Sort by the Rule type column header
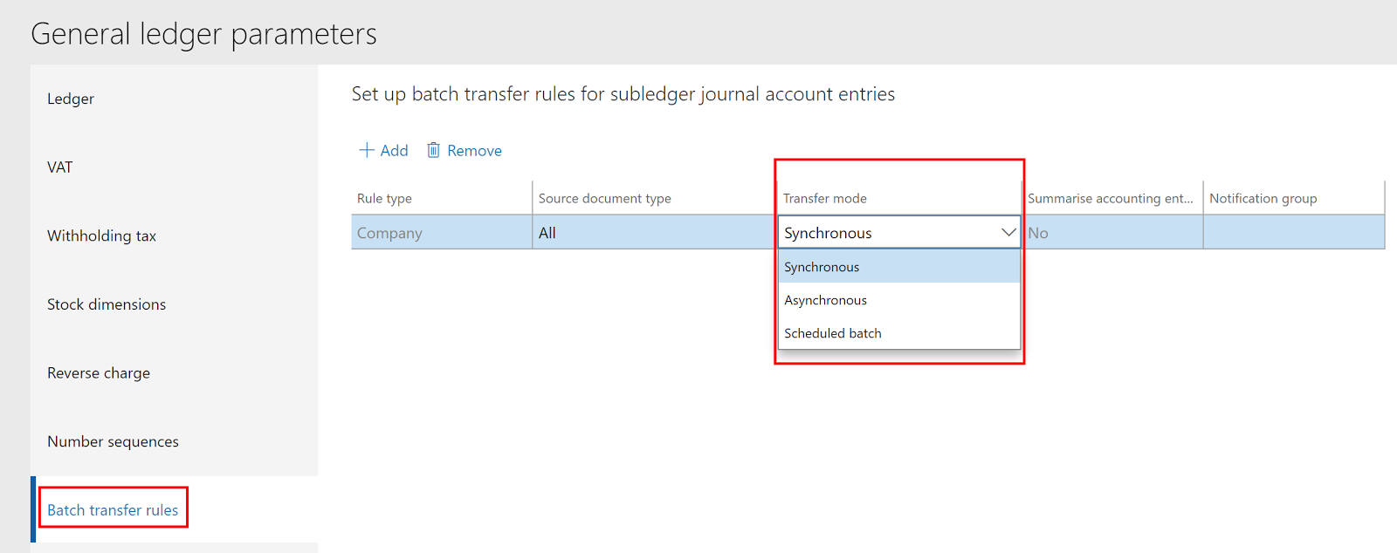Screen dimensions: 1397x553 coord(385,198)
